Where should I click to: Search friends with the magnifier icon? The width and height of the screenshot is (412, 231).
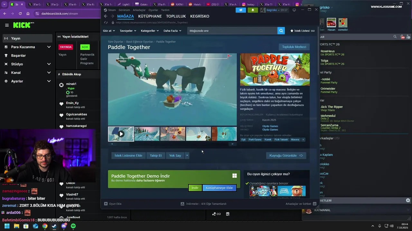pyautogui.click(x=395, y=37)
